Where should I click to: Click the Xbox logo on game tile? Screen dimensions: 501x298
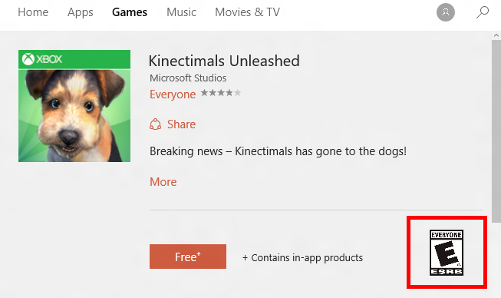click(x=42, y=59)
